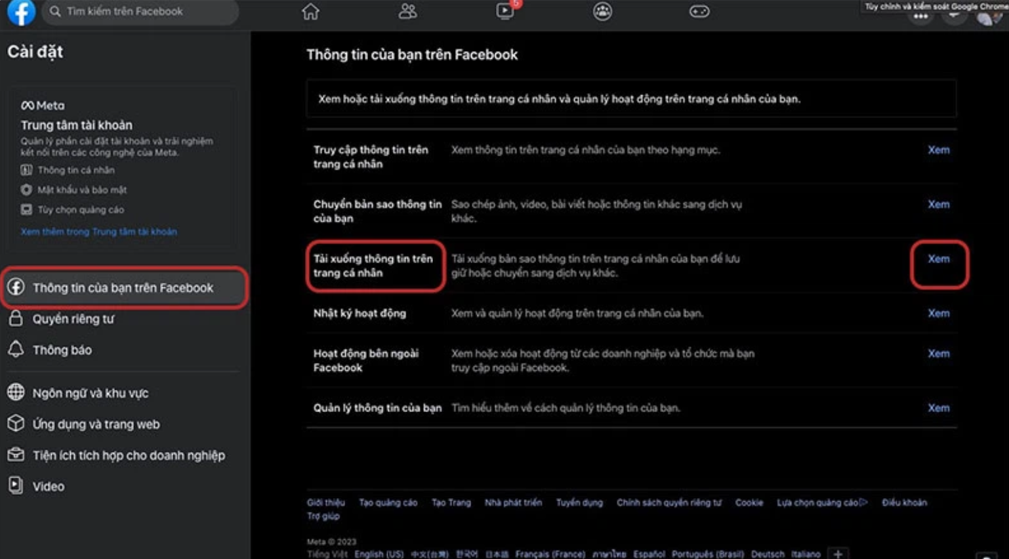Select Thông tin của bạn trên Facebook menu
Image resolution: width=1009 pixels, height=559 pixels.
(125, 287)
